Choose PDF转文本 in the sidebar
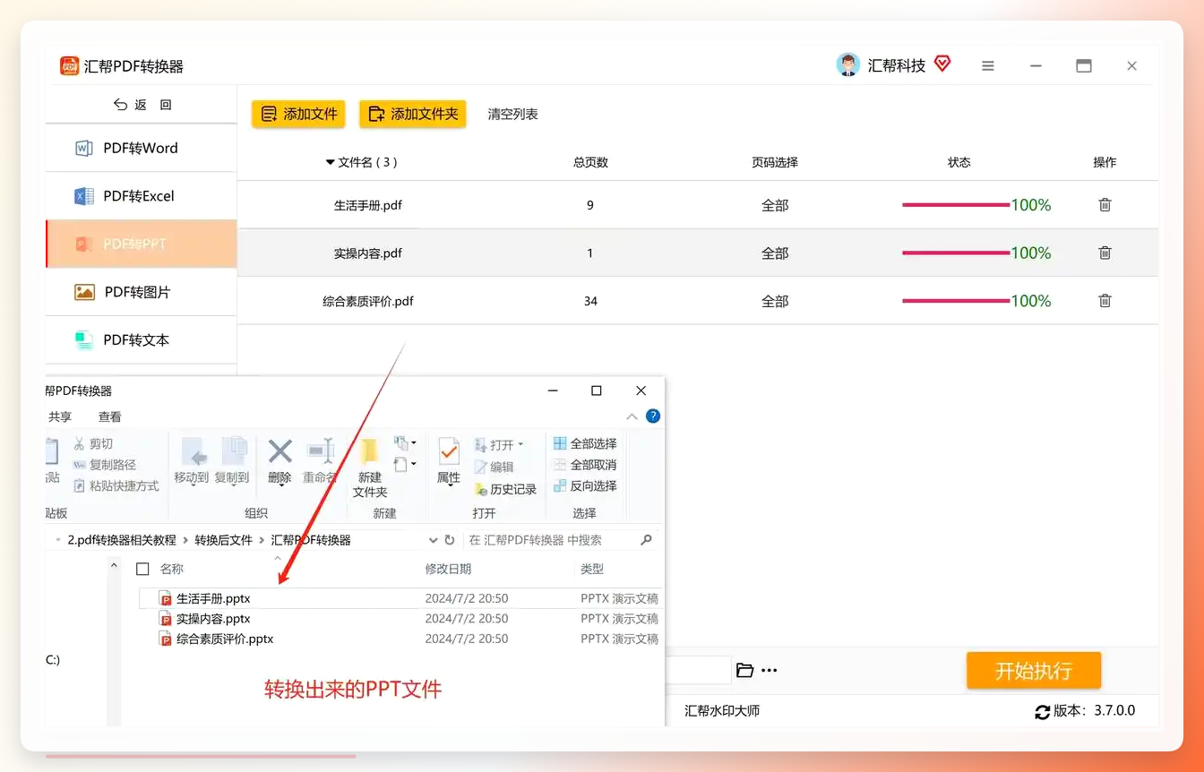 (141, 339)
